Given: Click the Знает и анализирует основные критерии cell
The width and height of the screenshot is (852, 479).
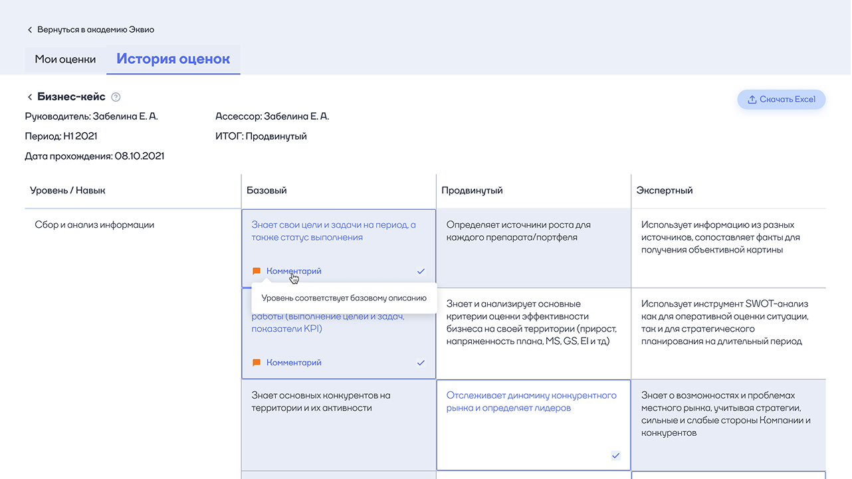Looking at the screenshot, I should coord(534,334).
